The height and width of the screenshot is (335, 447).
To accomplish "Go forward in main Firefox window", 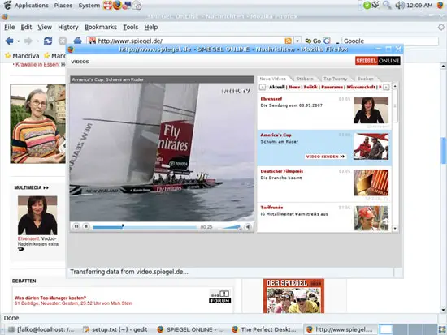I will pyautogui.click(x=28, y=41).
